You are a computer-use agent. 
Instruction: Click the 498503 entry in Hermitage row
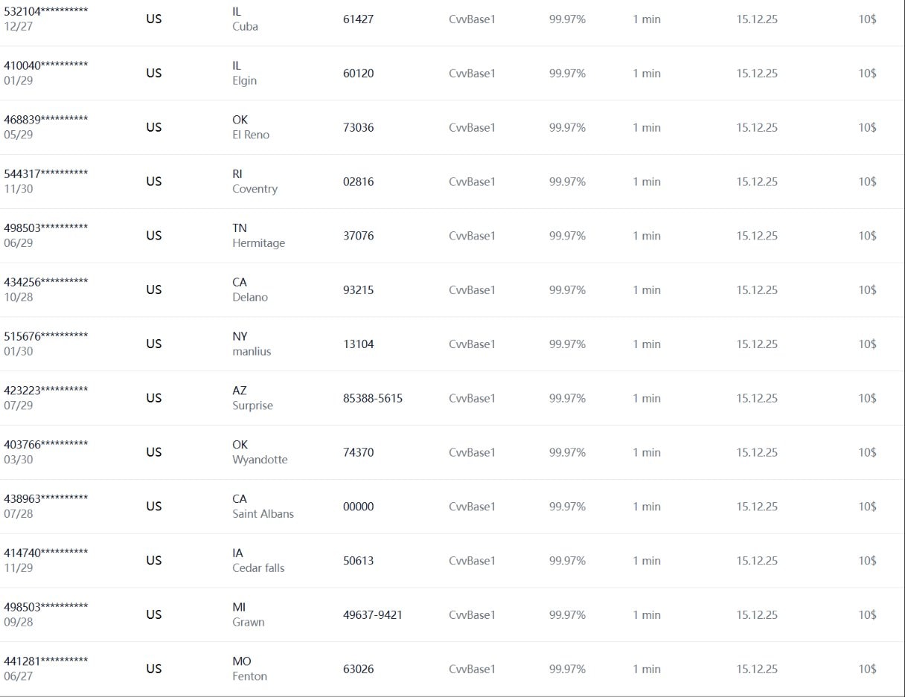click(x=46, y=235)
